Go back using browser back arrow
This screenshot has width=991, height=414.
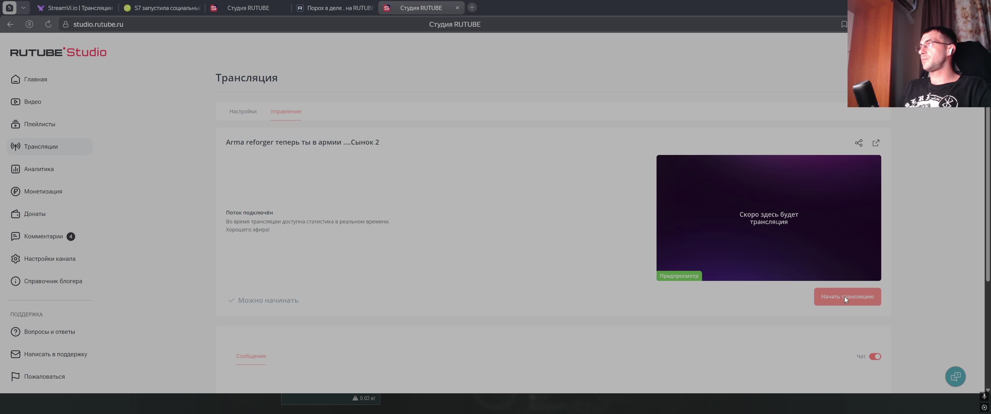click(10, 24)
